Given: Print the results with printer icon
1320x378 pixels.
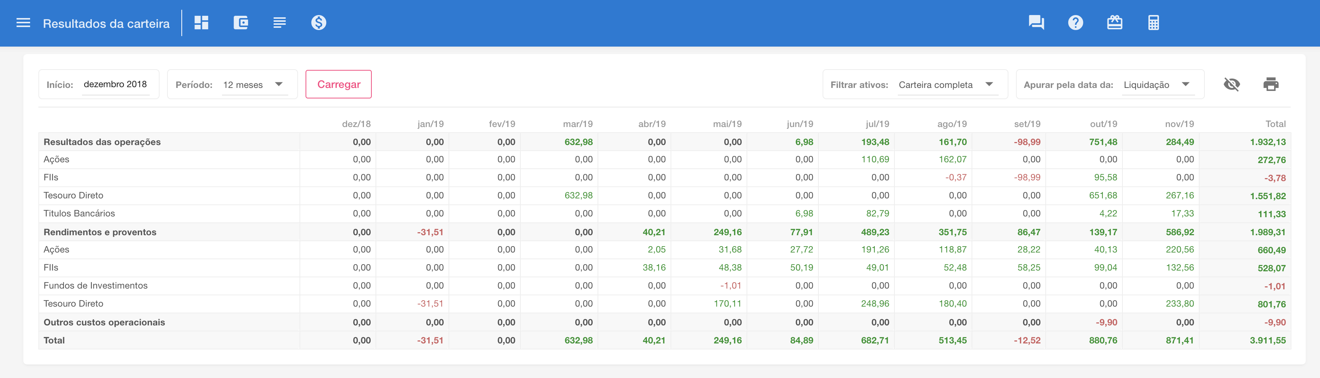Looking at the screenshot, I should pos(1271,85).
